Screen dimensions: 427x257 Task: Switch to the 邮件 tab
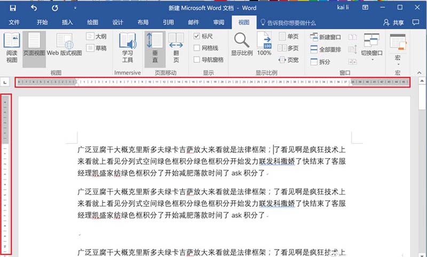click(x=193, y=22)
